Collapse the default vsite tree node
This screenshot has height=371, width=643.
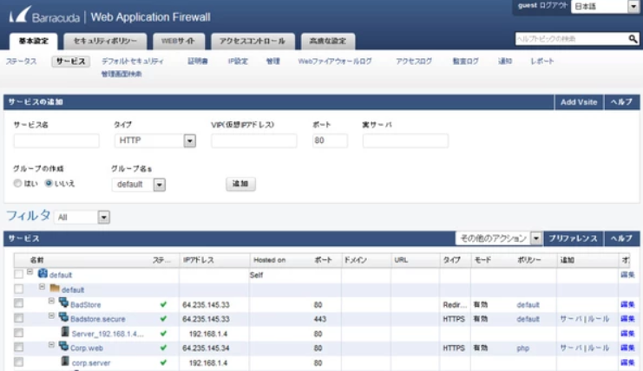pyautogui.click(x=30, y=271)
